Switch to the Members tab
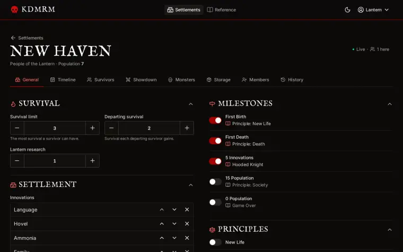 pyautogui.click(x=256, y=80)
